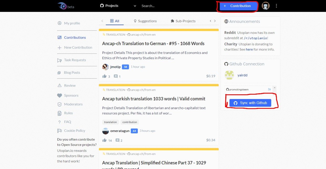The height and width of the screenshot is (169, 326).
Task: Click the Sponsors heart icon
Action: pos(59,95)
